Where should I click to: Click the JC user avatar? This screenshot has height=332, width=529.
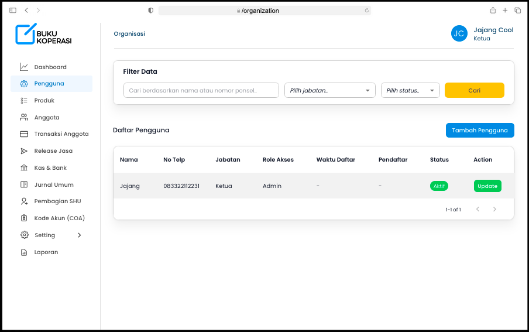pos(459,33)
